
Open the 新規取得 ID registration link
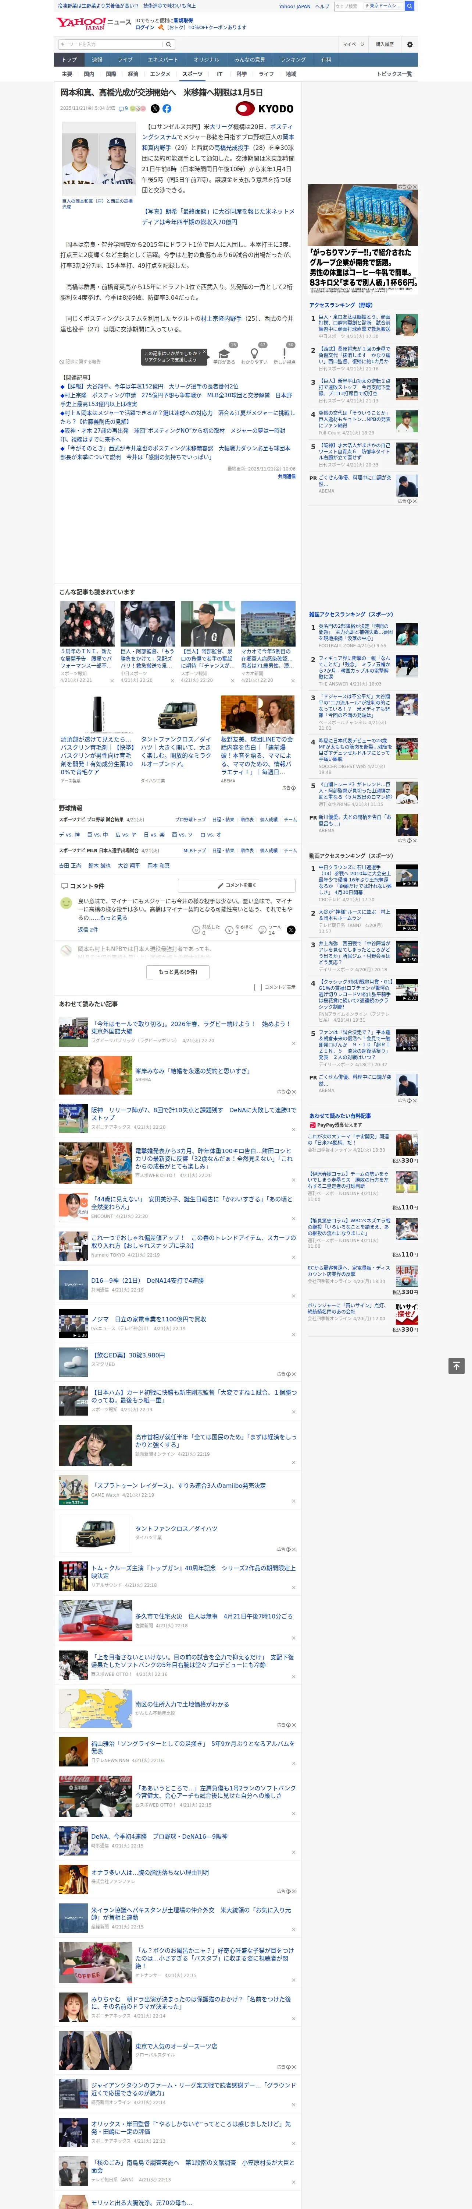tap(183, 20)
